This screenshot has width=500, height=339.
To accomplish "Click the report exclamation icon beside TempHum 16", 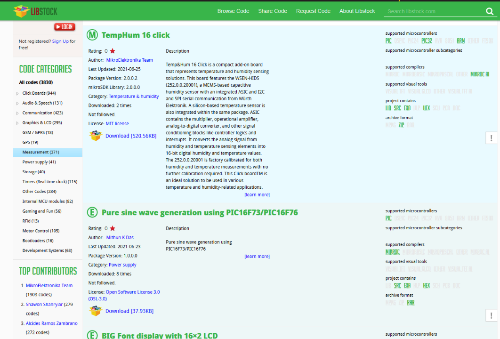I will click(x=492, y=138).
